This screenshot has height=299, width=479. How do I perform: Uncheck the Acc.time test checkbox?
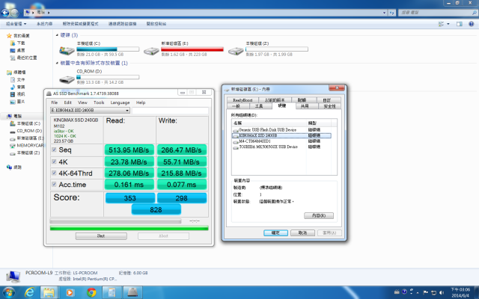coord(54,185)
